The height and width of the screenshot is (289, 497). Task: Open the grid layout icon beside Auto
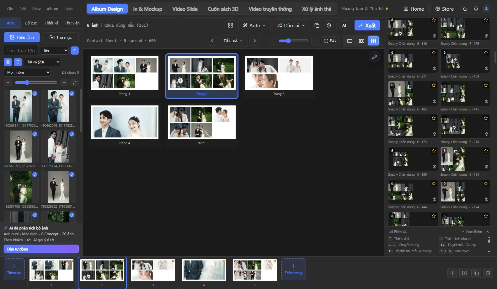tap(230, 25)
